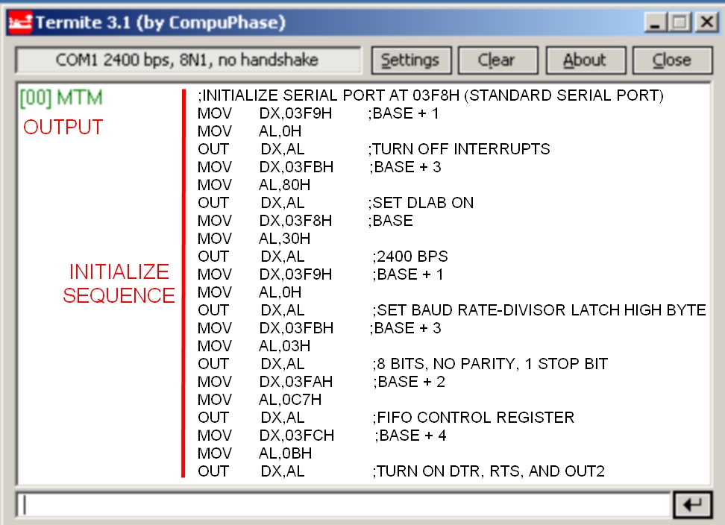The width and height of the screenshot is (725, 525).
Task: Click the ;TURN ON DTR, RTS, AND OUT2 line
Action: (x=489, y=471)
